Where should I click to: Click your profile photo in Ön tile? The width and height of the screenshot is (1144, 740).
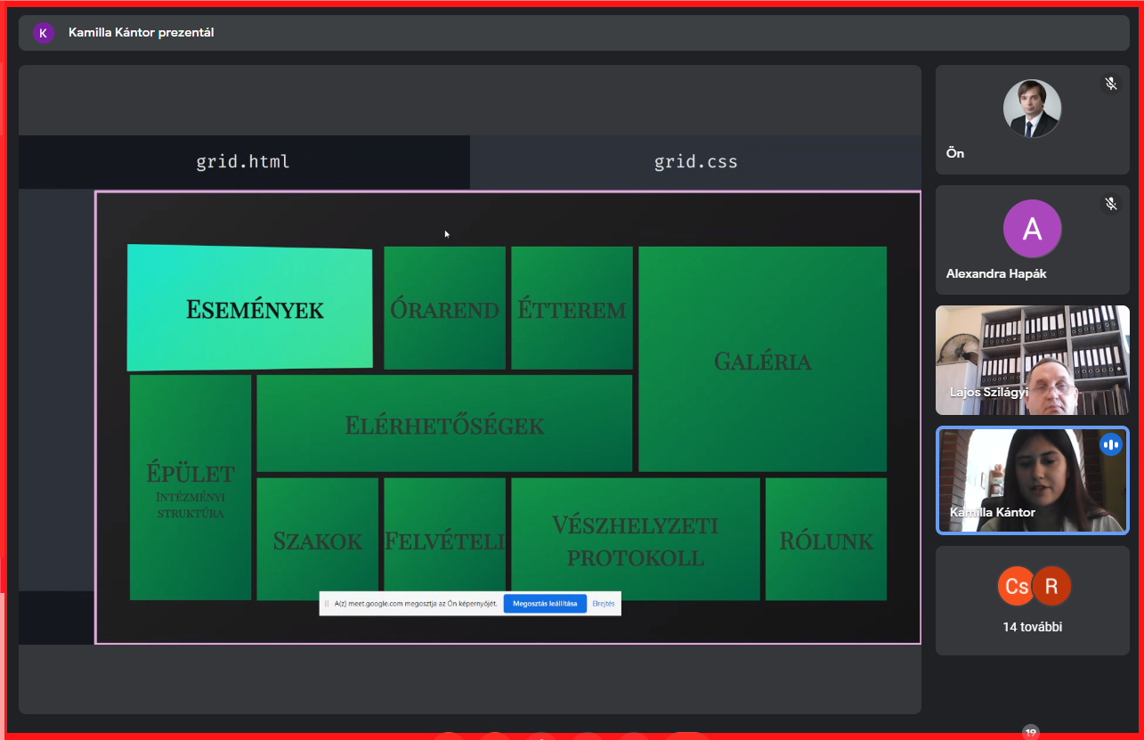[1032, 109]
